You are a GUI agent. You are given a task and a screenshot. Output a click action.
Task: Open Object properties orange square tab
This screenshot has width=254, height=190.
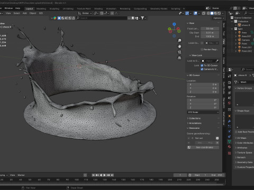point(229,116)
